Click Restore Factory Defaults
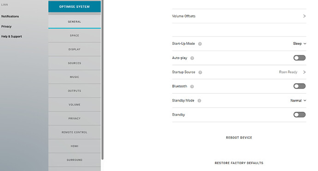This screenshot has height=171, width=318. (x=239, y=163)
